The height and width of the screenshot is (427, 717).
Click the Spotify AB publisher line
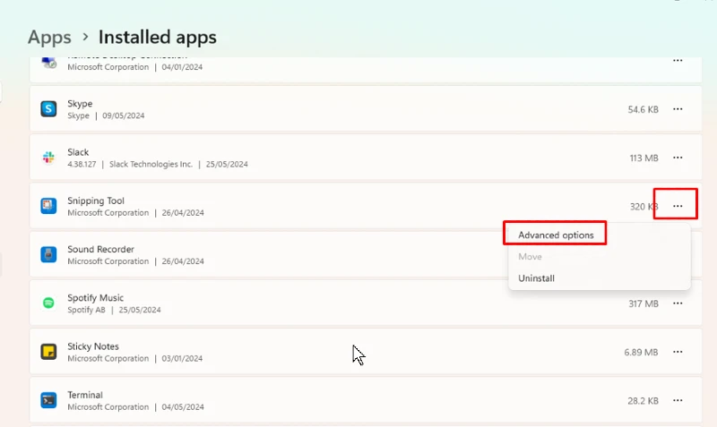[x=86, y=310]
